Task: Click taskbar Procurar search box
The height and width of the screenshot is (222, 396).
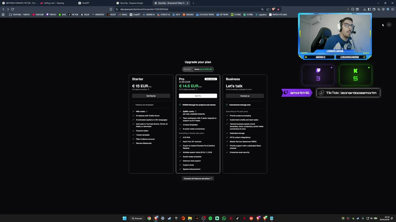Action: coord(137,218)
